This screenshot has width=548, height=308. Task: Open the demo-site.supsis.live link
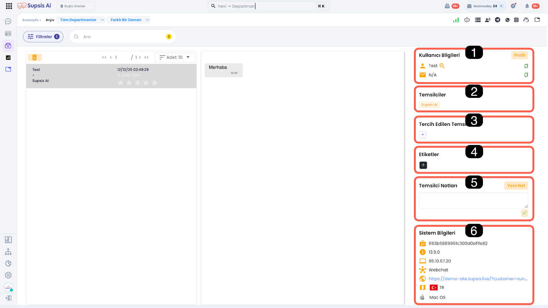(x=477, y=279)
